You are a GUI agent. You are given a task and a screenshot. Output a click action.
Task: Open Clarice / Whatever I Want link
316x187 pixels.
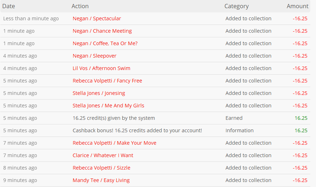coord(103,155)
